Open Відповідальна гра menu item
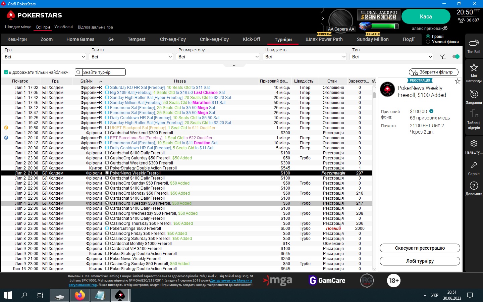Screen dimensions: 483x302 pos(95,27)
